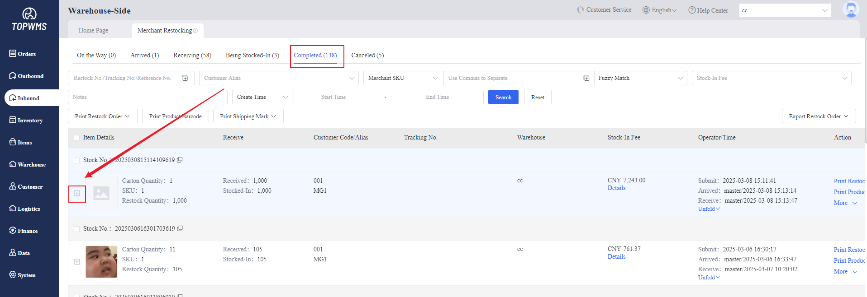Expand the second order's item row
The width and height of the screenshot is (867, 297).
(77, 262)
